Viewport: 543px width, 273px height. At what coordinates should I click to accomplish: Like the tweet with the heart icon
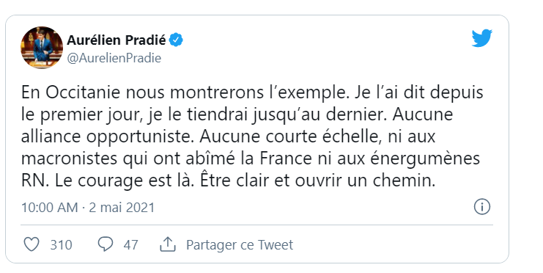(32, 244)
